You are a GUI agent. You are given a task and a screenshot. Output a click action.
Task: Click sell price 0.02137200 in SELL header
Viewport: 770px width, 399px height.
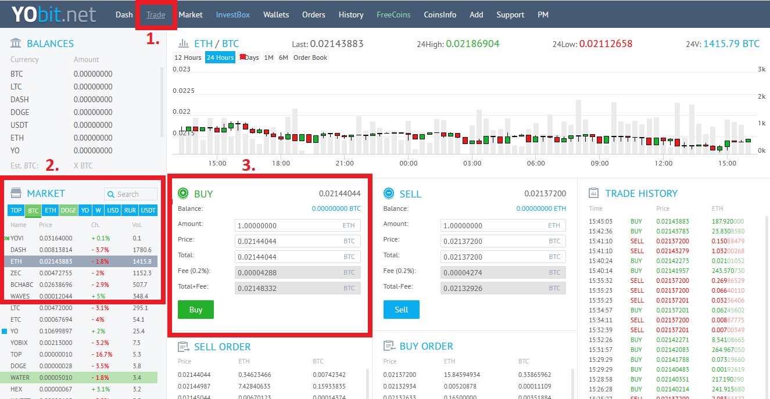pos(545,193)
